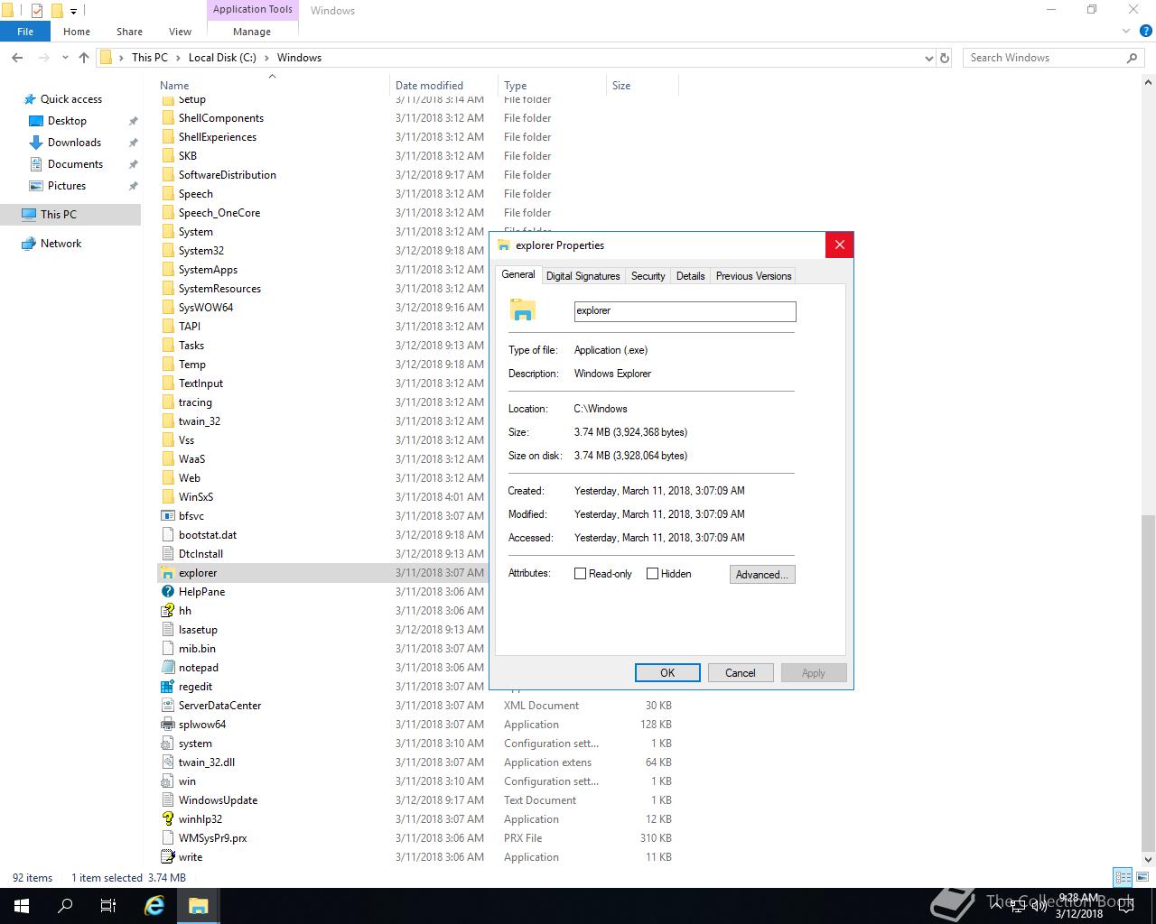Viewport: 1156px width, 924px height.
Task: Switch to Digital Signatures tab
Action: tap(583, 276)
